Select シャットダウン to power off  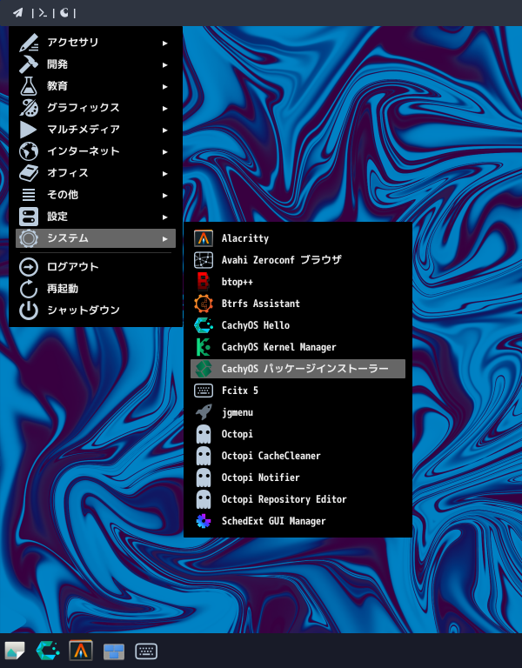[96, 311]
